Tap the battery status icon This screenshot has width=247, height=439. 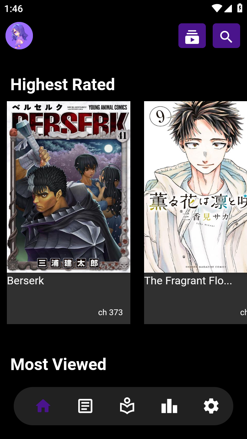[240, 8]
